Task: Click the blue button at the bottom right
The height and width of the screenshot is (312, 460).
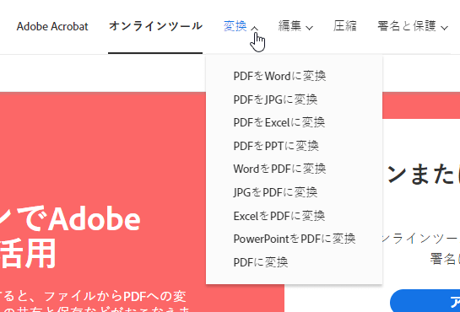Action: [x=425, y=301]
